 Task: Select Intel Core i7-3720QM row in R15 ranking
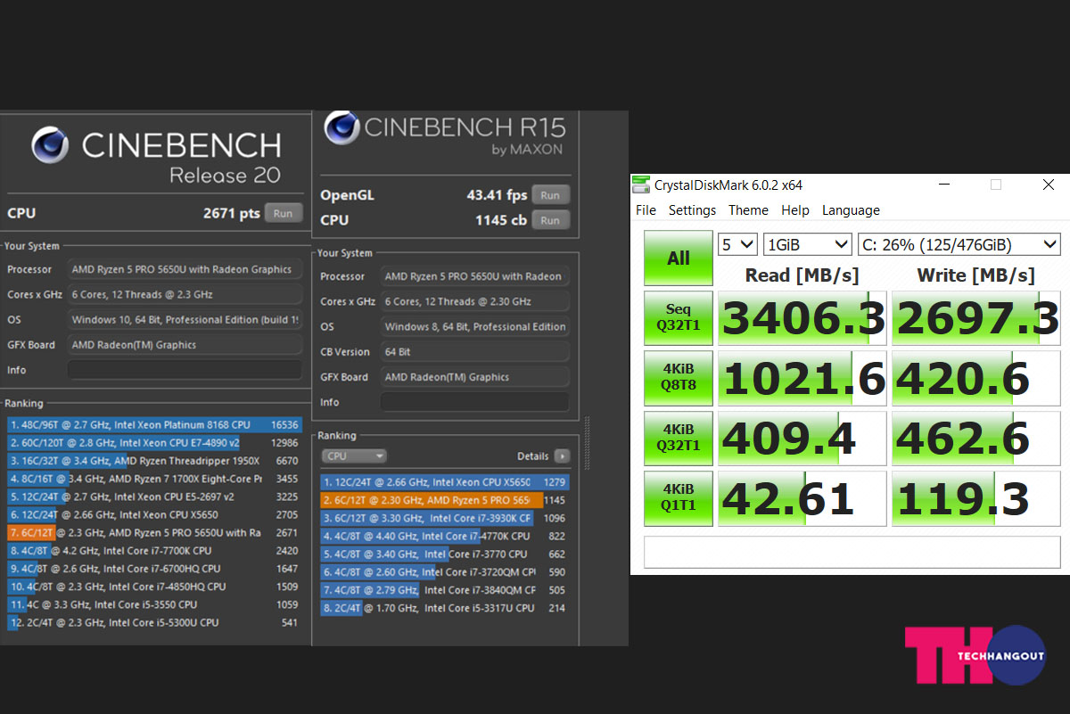(445, 572)
